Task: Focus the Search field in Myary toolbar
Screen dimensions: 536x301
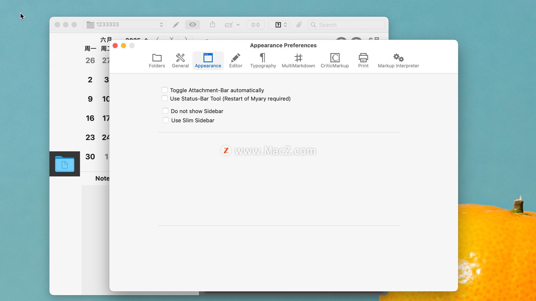Action: (346, 25)
